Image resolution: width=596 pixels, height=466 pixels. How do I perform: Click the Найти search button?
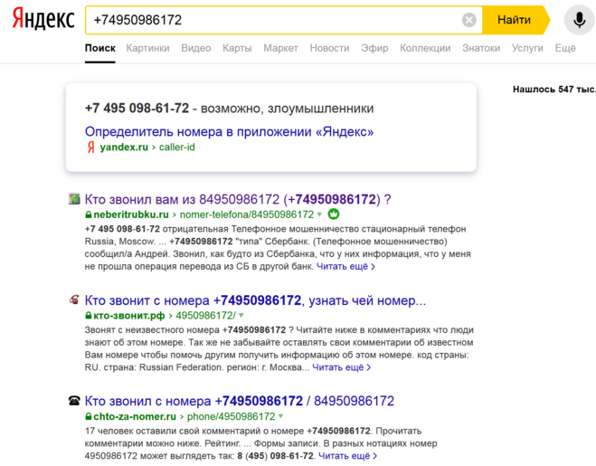515,20
